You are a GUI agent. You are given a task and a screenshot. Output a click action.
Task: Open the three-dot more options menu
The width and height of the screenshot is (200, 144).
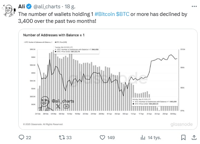coord(194,6)
